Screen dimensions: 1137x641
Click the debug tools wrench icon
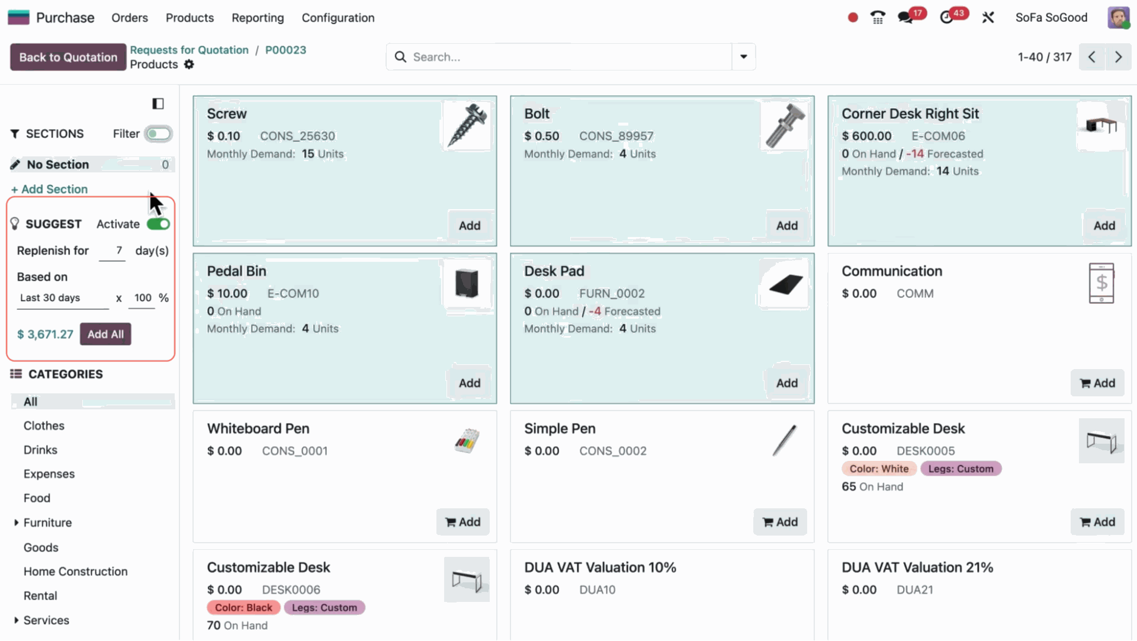(x=988, y=18)
